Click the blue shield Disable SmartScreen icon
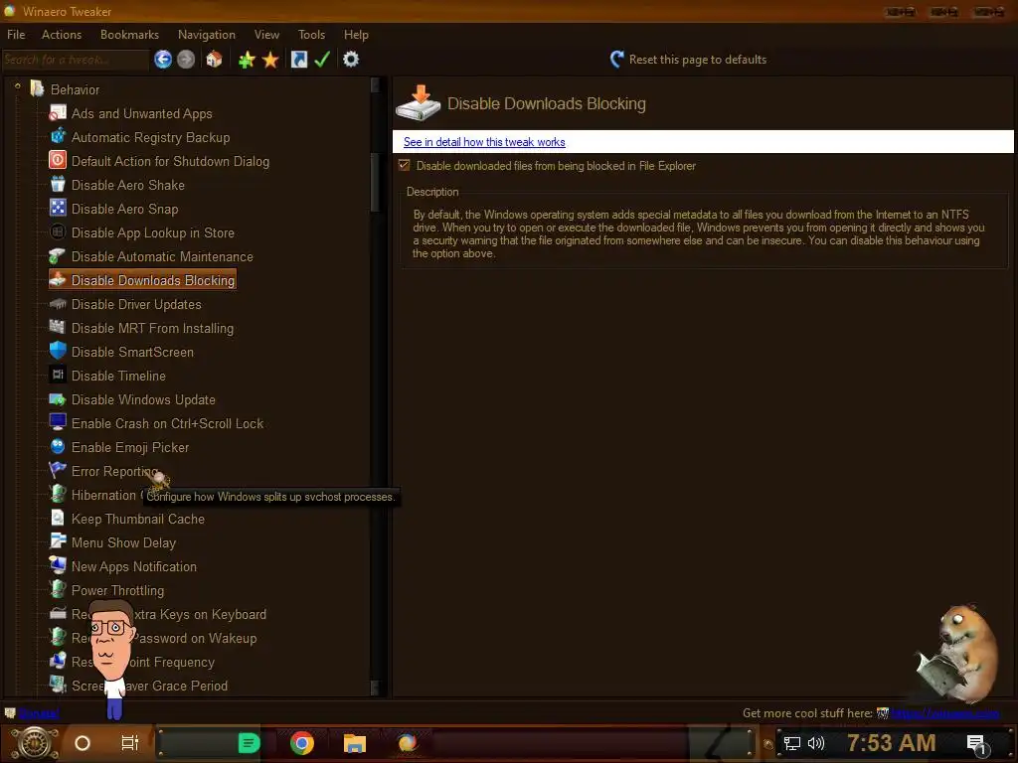Screen dimensions: 1018x763 [58, 352]
